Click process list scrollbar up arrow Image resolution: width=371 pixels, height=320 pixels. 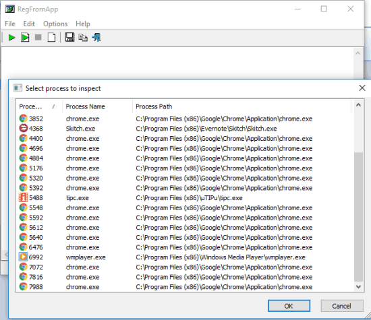coord(358,105)
